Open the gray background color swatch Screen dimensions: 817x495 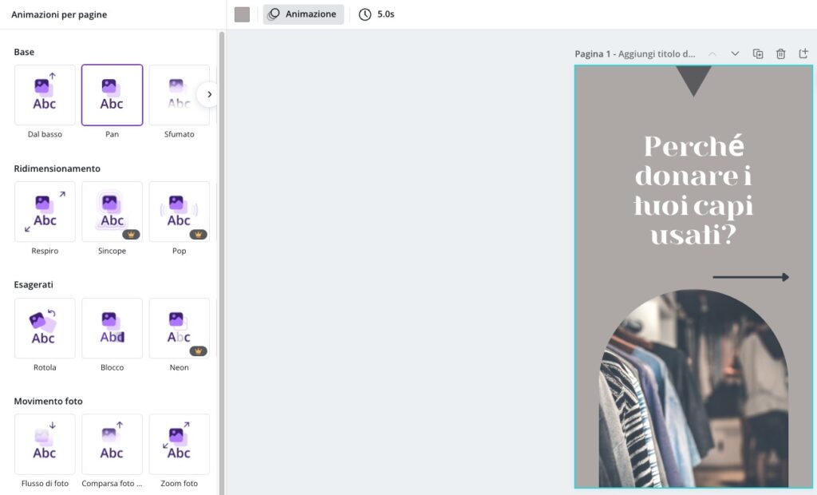pyautogui.click(x=243, y=14)
